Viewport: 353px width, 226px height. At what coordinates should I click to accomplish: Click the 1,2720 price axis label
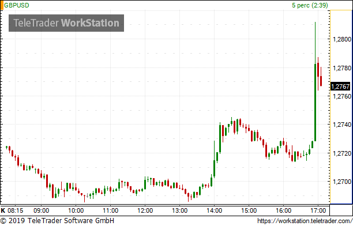(x=342, y=153)
